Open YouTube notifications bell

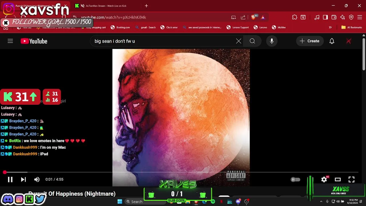click(332, 41)
